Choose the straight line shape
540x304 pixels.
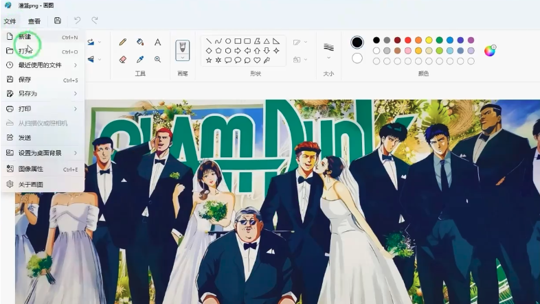[x=209, y=41]
